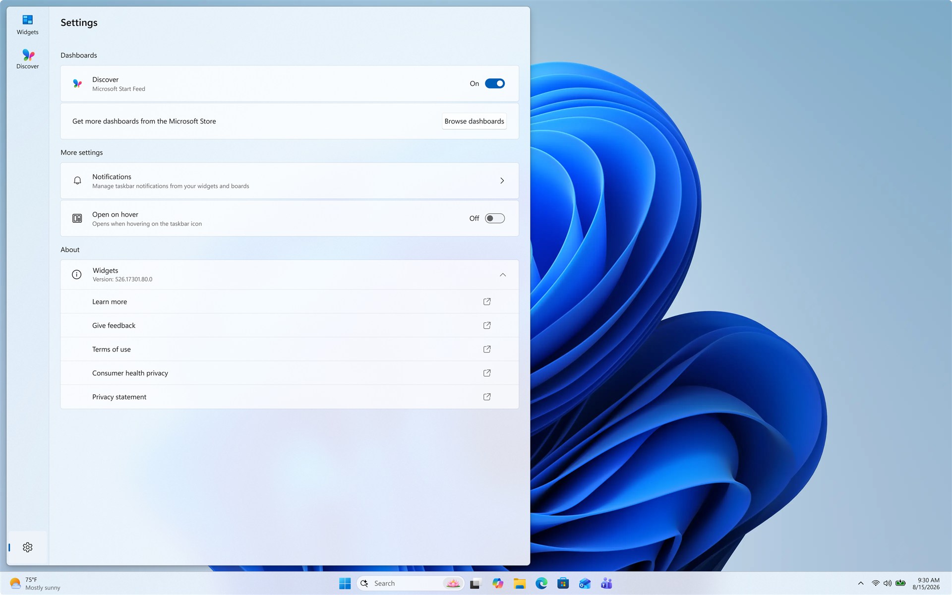This screenshot has height=595, width=952.
Task: Open Learn more external link icon
Action: point(487,301)
